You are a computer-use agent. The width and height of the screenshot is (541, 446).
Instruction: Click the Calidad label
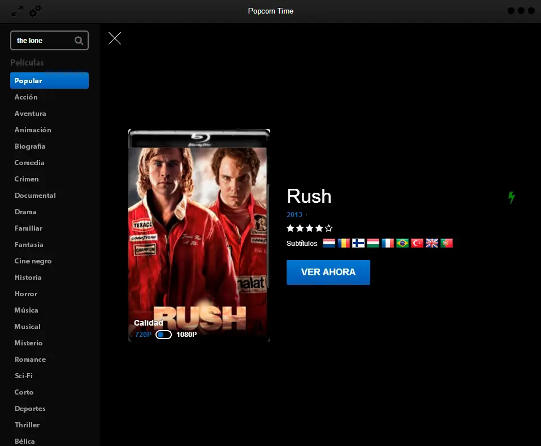148,323
